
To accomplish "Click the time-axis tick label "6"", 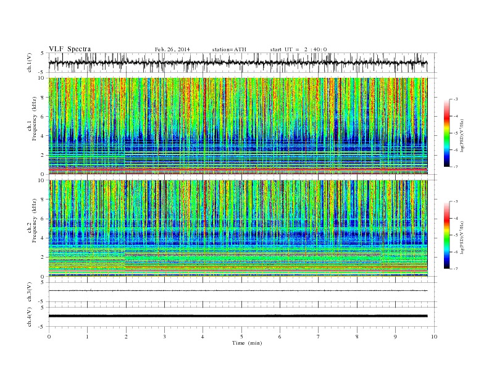I will coord(280,337).
